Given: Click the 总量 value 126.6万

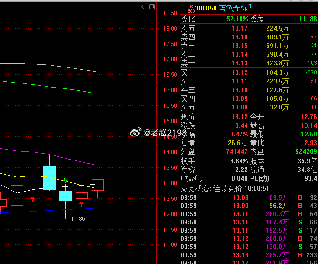Looking at the screenshot, I should click(x=236, y=143).
